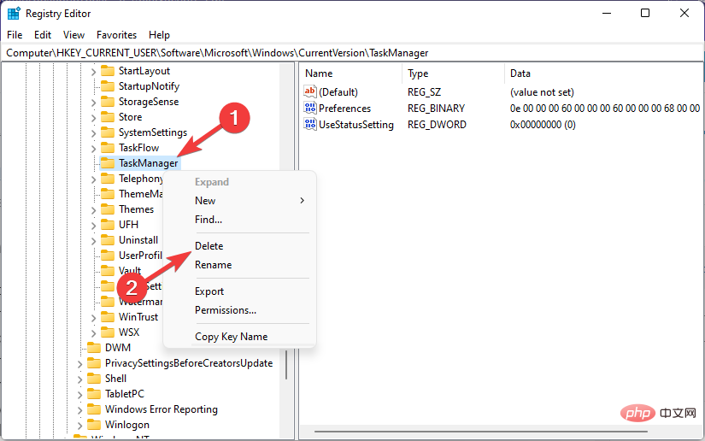Click the registry path address bar

[x=352, y=53]
